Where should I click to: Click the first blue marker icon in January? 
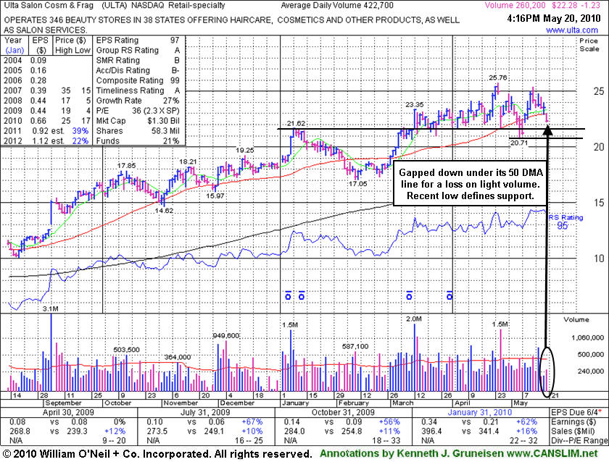click(289, 295)
